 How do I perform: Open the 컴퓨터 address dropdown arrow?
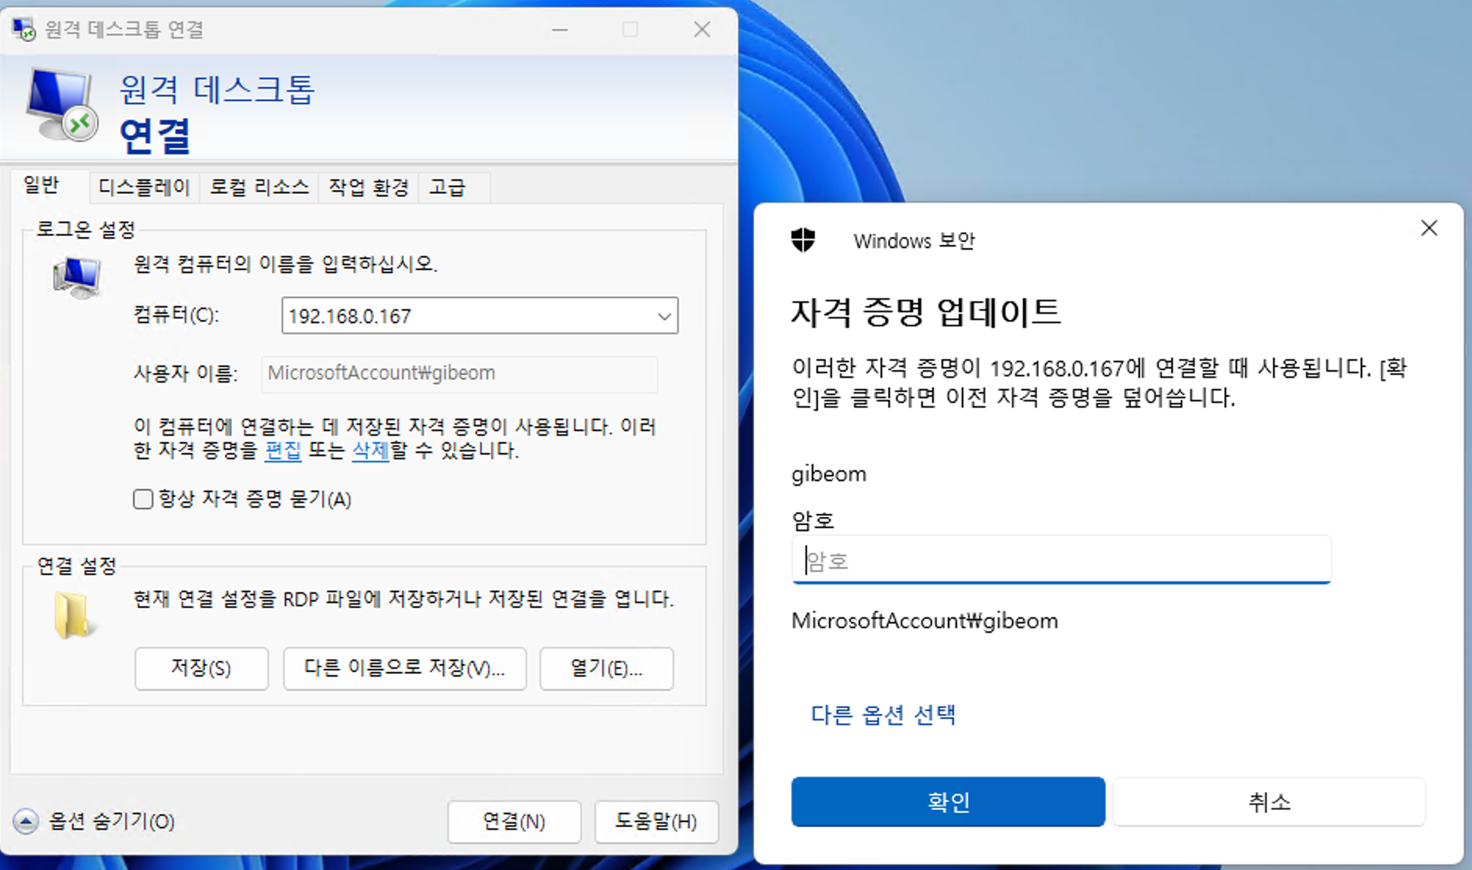(664, 316)
